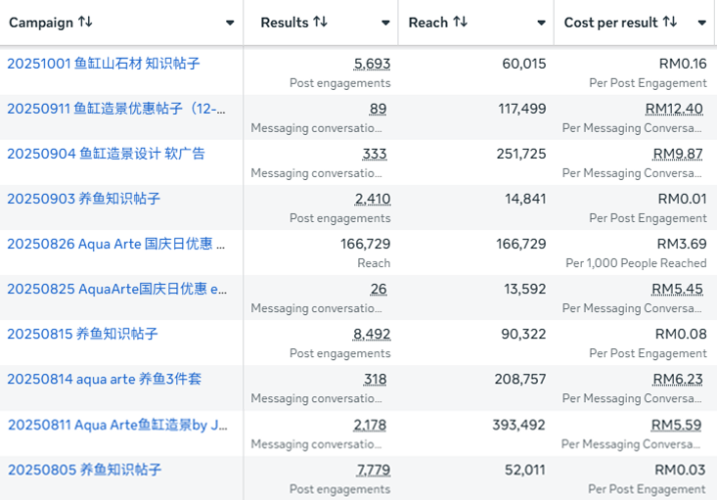
Task: Sort by Reach using arrows icon
Action: coord(460,23)
